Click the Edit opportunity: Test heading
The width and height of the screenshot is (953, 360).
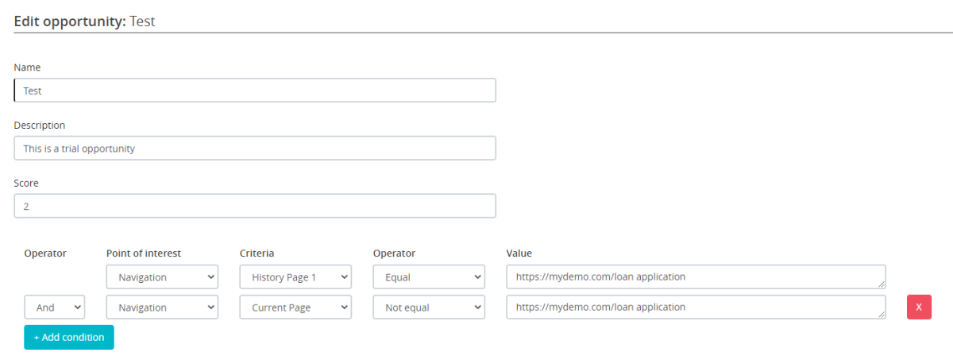[x=85, y=21]
